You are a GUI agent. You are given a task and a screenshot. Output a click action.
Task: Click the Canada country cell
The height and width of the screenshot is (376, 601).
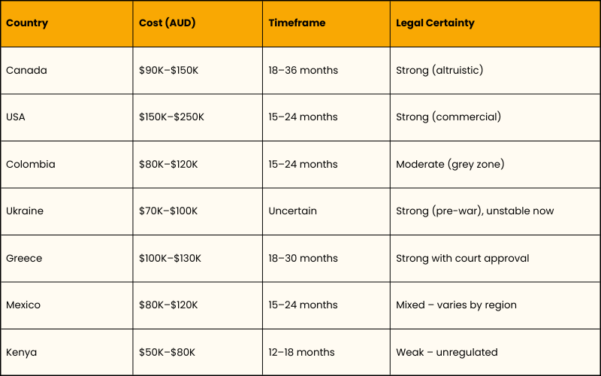pyautogui.click(x=26, y=70)
